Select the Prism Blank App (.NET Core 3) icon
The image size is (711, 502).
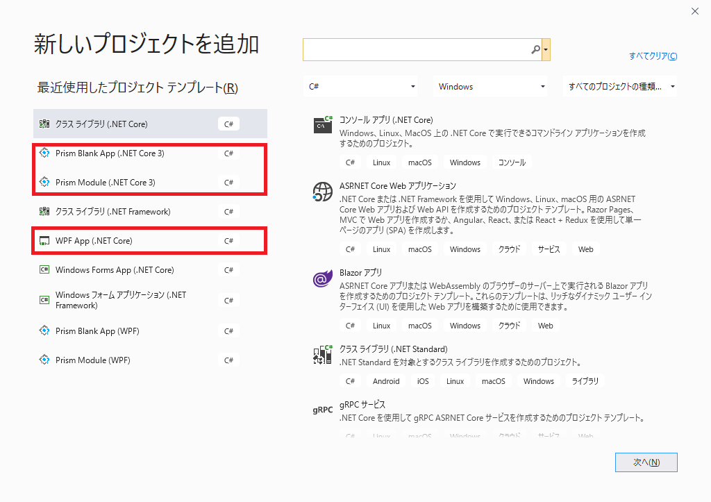click(x=44, y=153)
